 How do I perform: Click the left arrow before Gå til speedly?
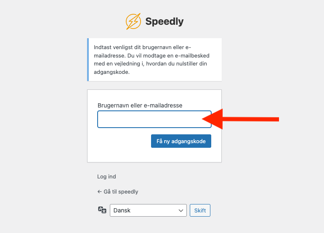point(99,192)
